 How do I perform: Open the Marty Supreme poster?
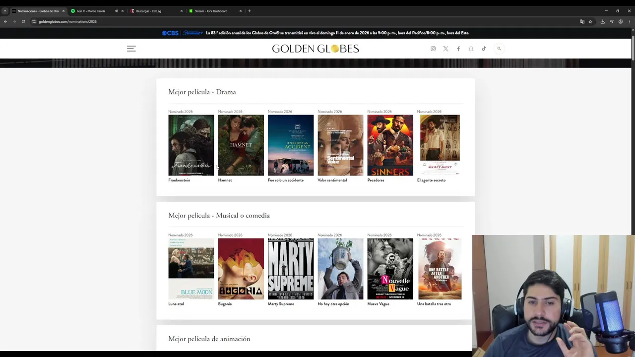291,269
